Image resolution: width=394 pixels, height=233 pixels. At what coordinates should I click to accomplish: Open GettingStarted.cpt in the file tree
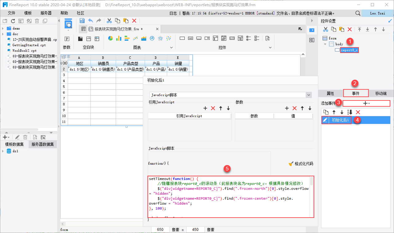tap(29, 45)
